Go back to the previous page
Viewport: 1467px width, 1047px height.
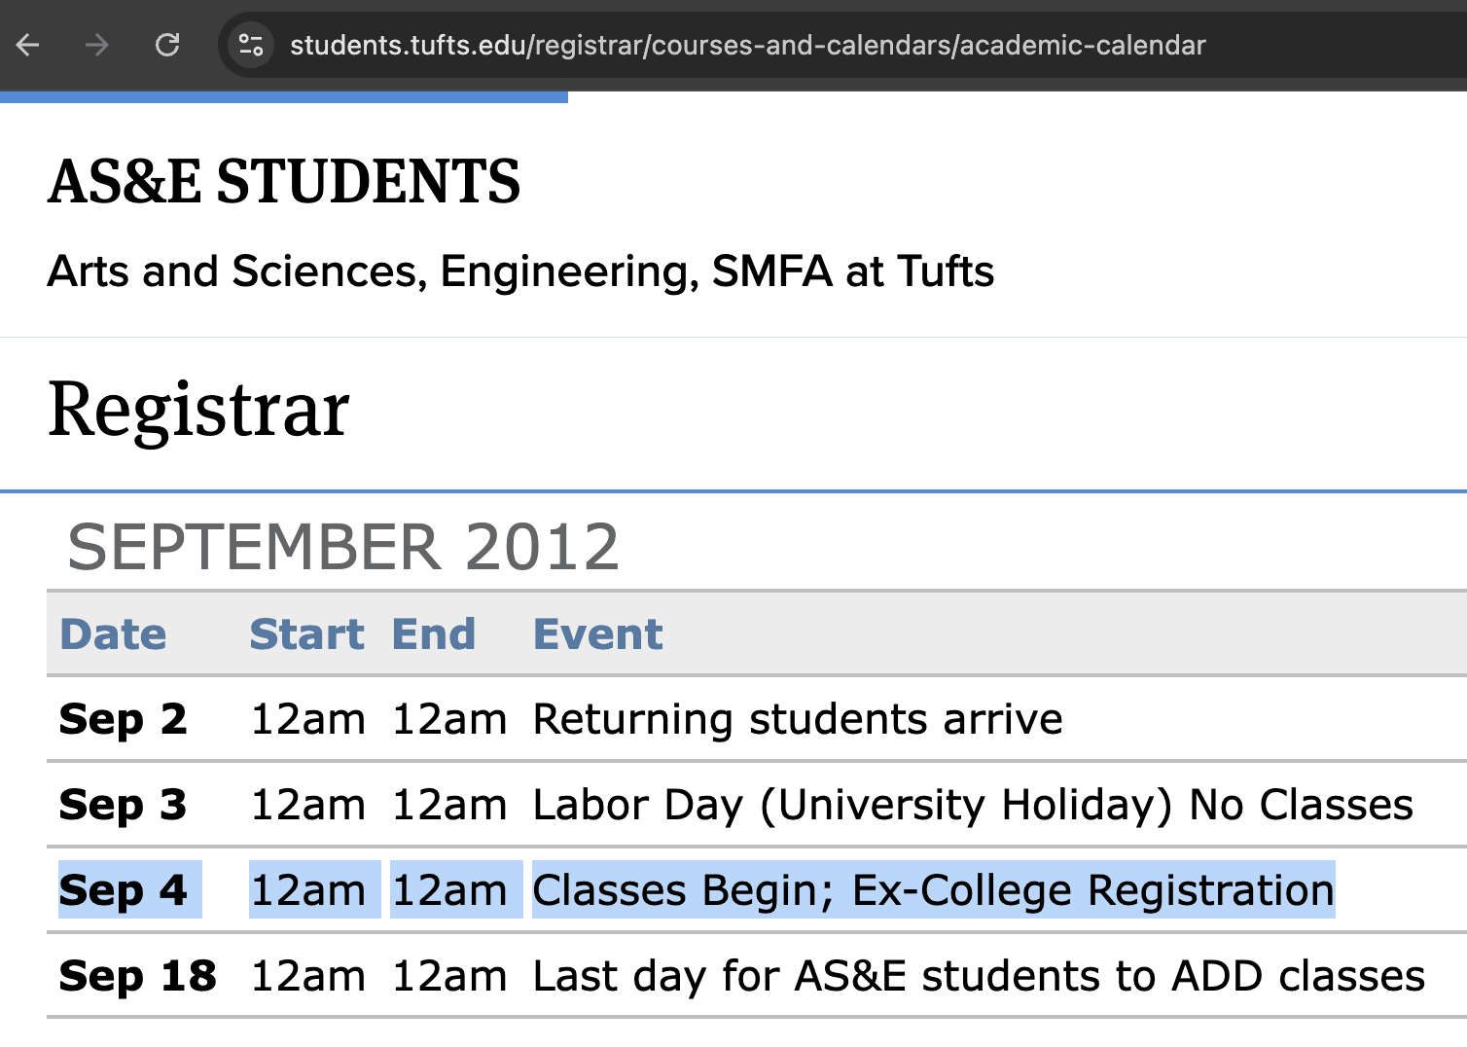[x=28, y=45]
